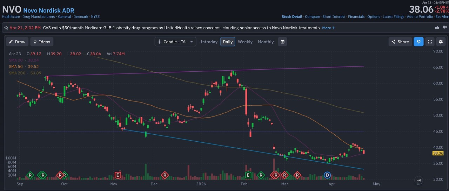Switch to Weekly timeframe
This screenshot has height=191, width=449.
click(x=245, y=42)
